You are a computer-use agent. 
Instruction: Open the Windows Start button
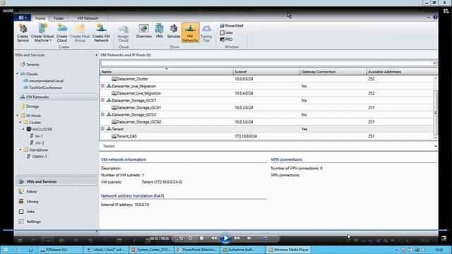coord(6,250)
